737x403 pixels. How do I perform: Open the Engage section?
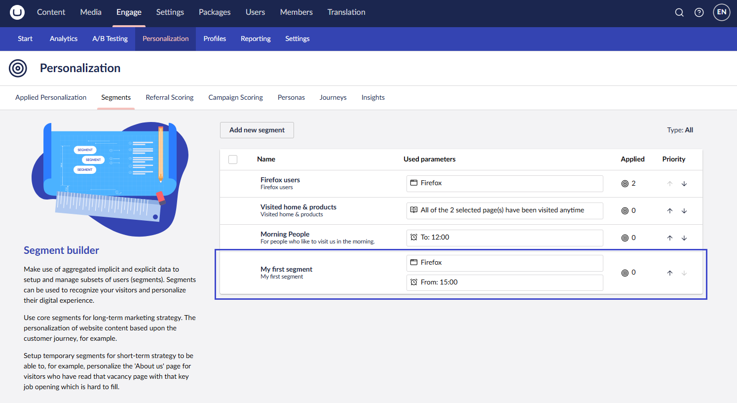(129, 12)
